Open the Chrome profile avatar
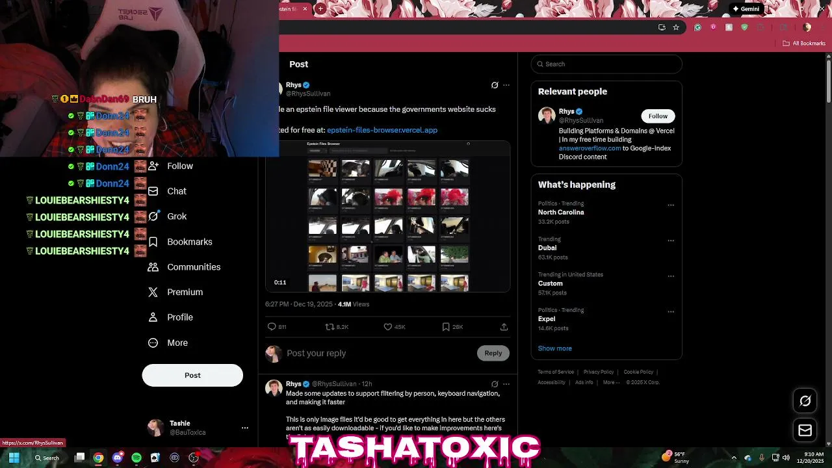Screen dimensions: 832x468 click(807, 27)
